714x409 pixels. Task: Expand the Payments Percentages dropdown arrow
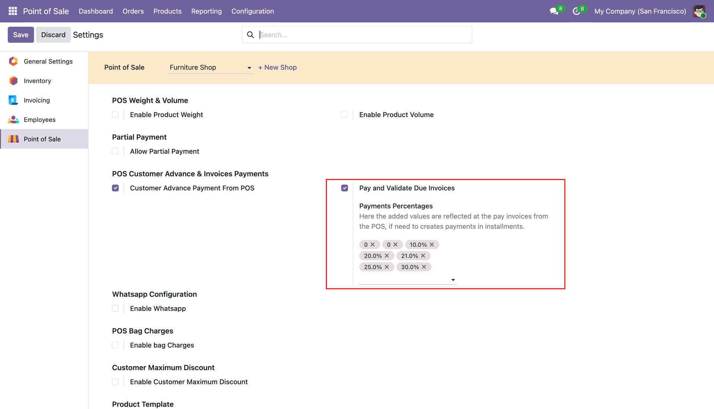coord(453,280)
